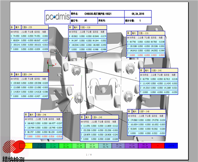Click the part name cell CHB035

[x=97, y=14]
